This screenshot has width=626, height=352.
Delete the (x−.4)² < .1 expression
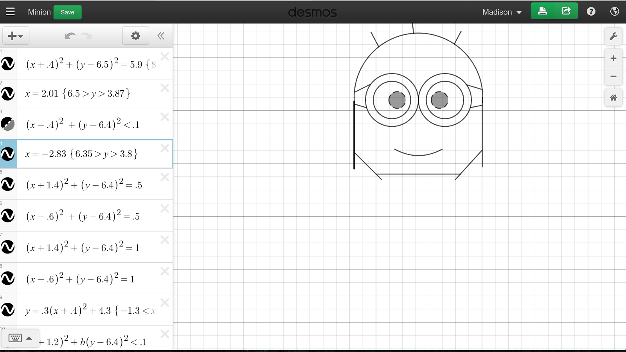click(165, 117)
